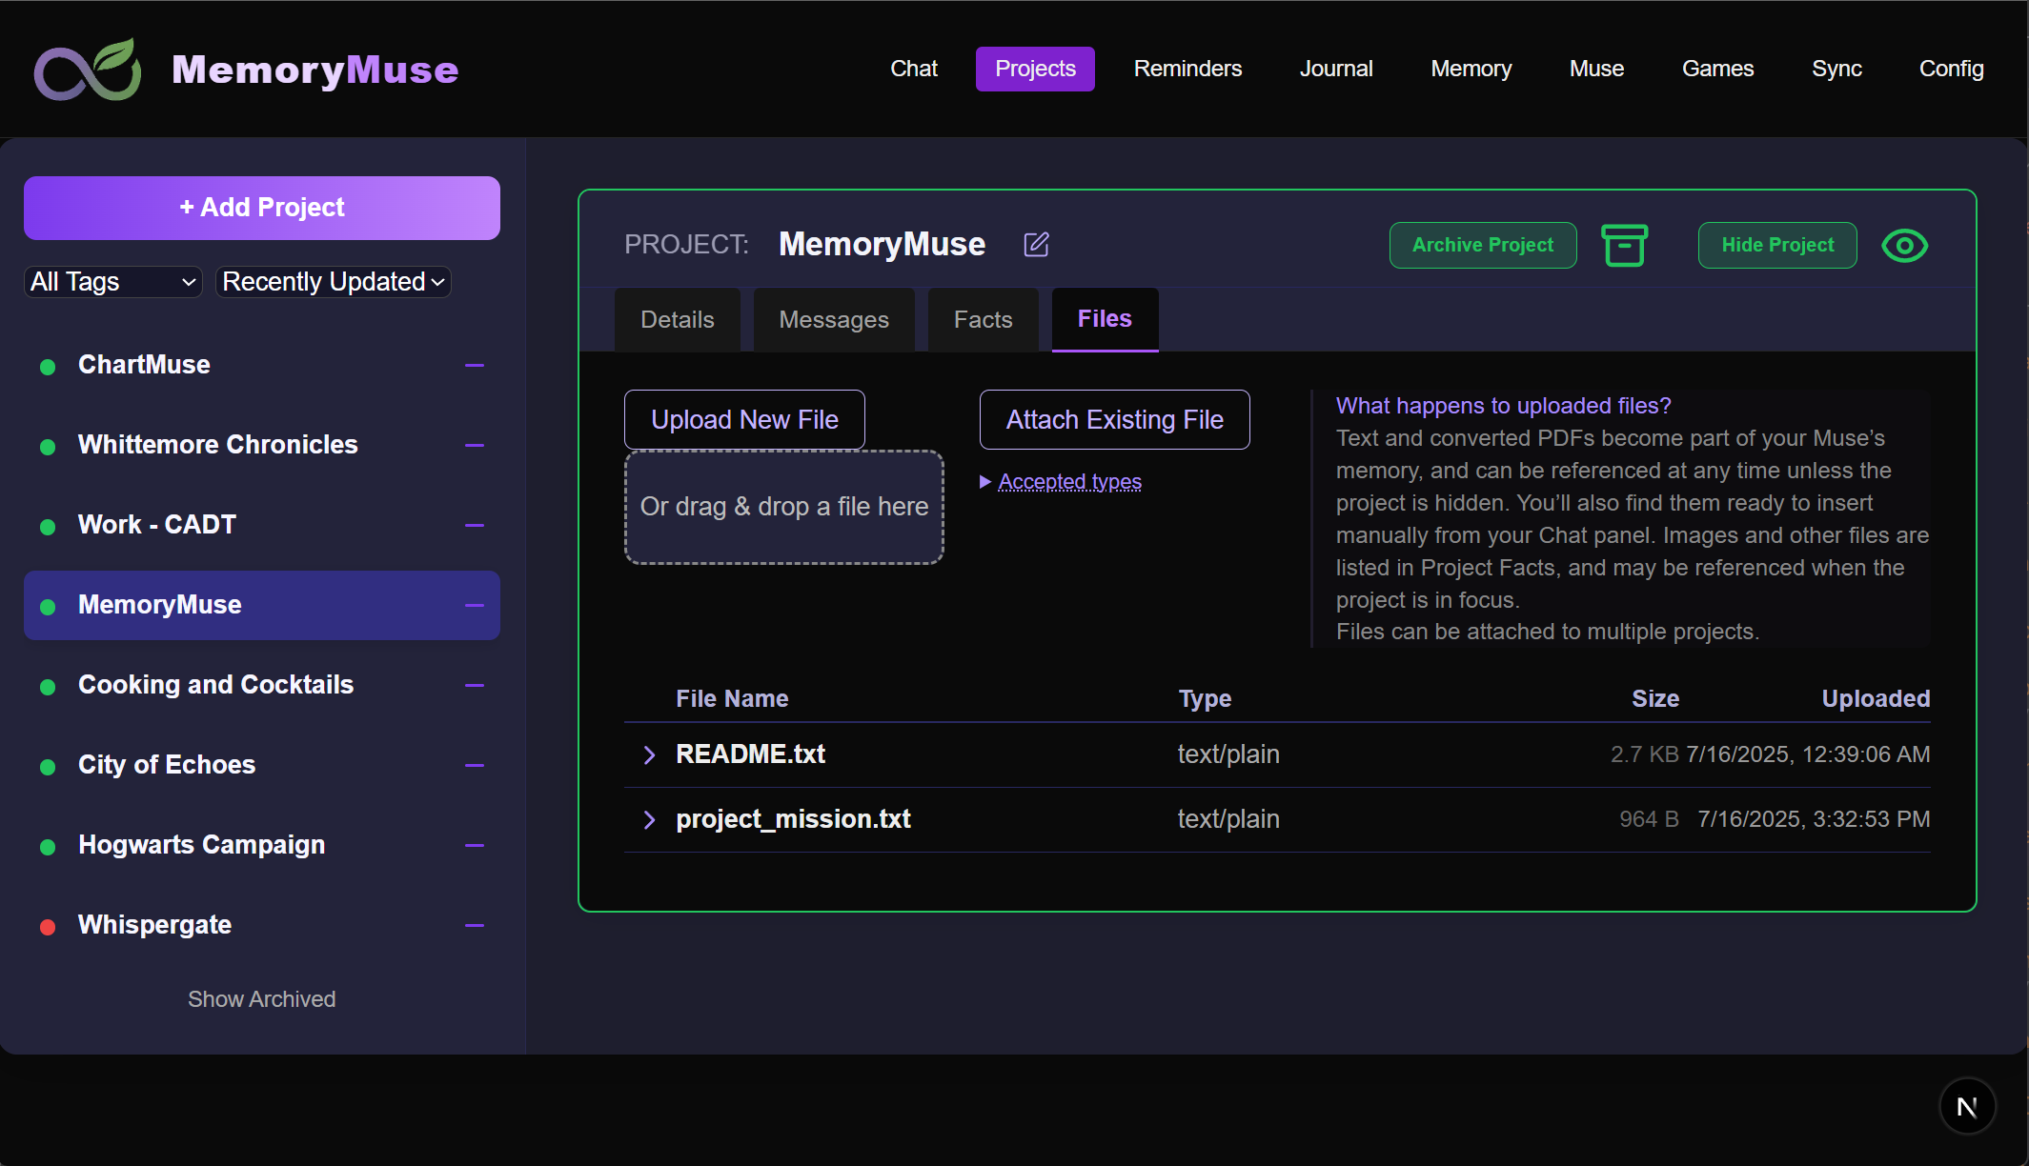
Task: Remove Cooking and Cocktails using its minus icon
Action: pos(474,686)
